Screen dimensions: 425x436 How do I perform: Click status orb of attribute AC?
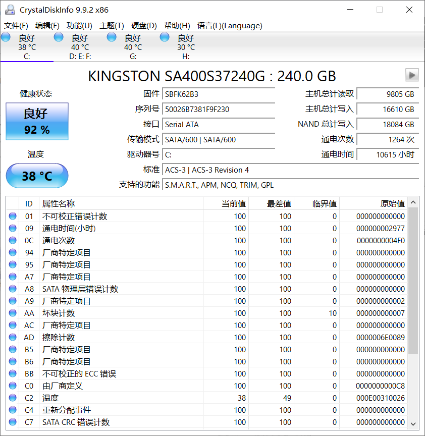pos(13,325)
